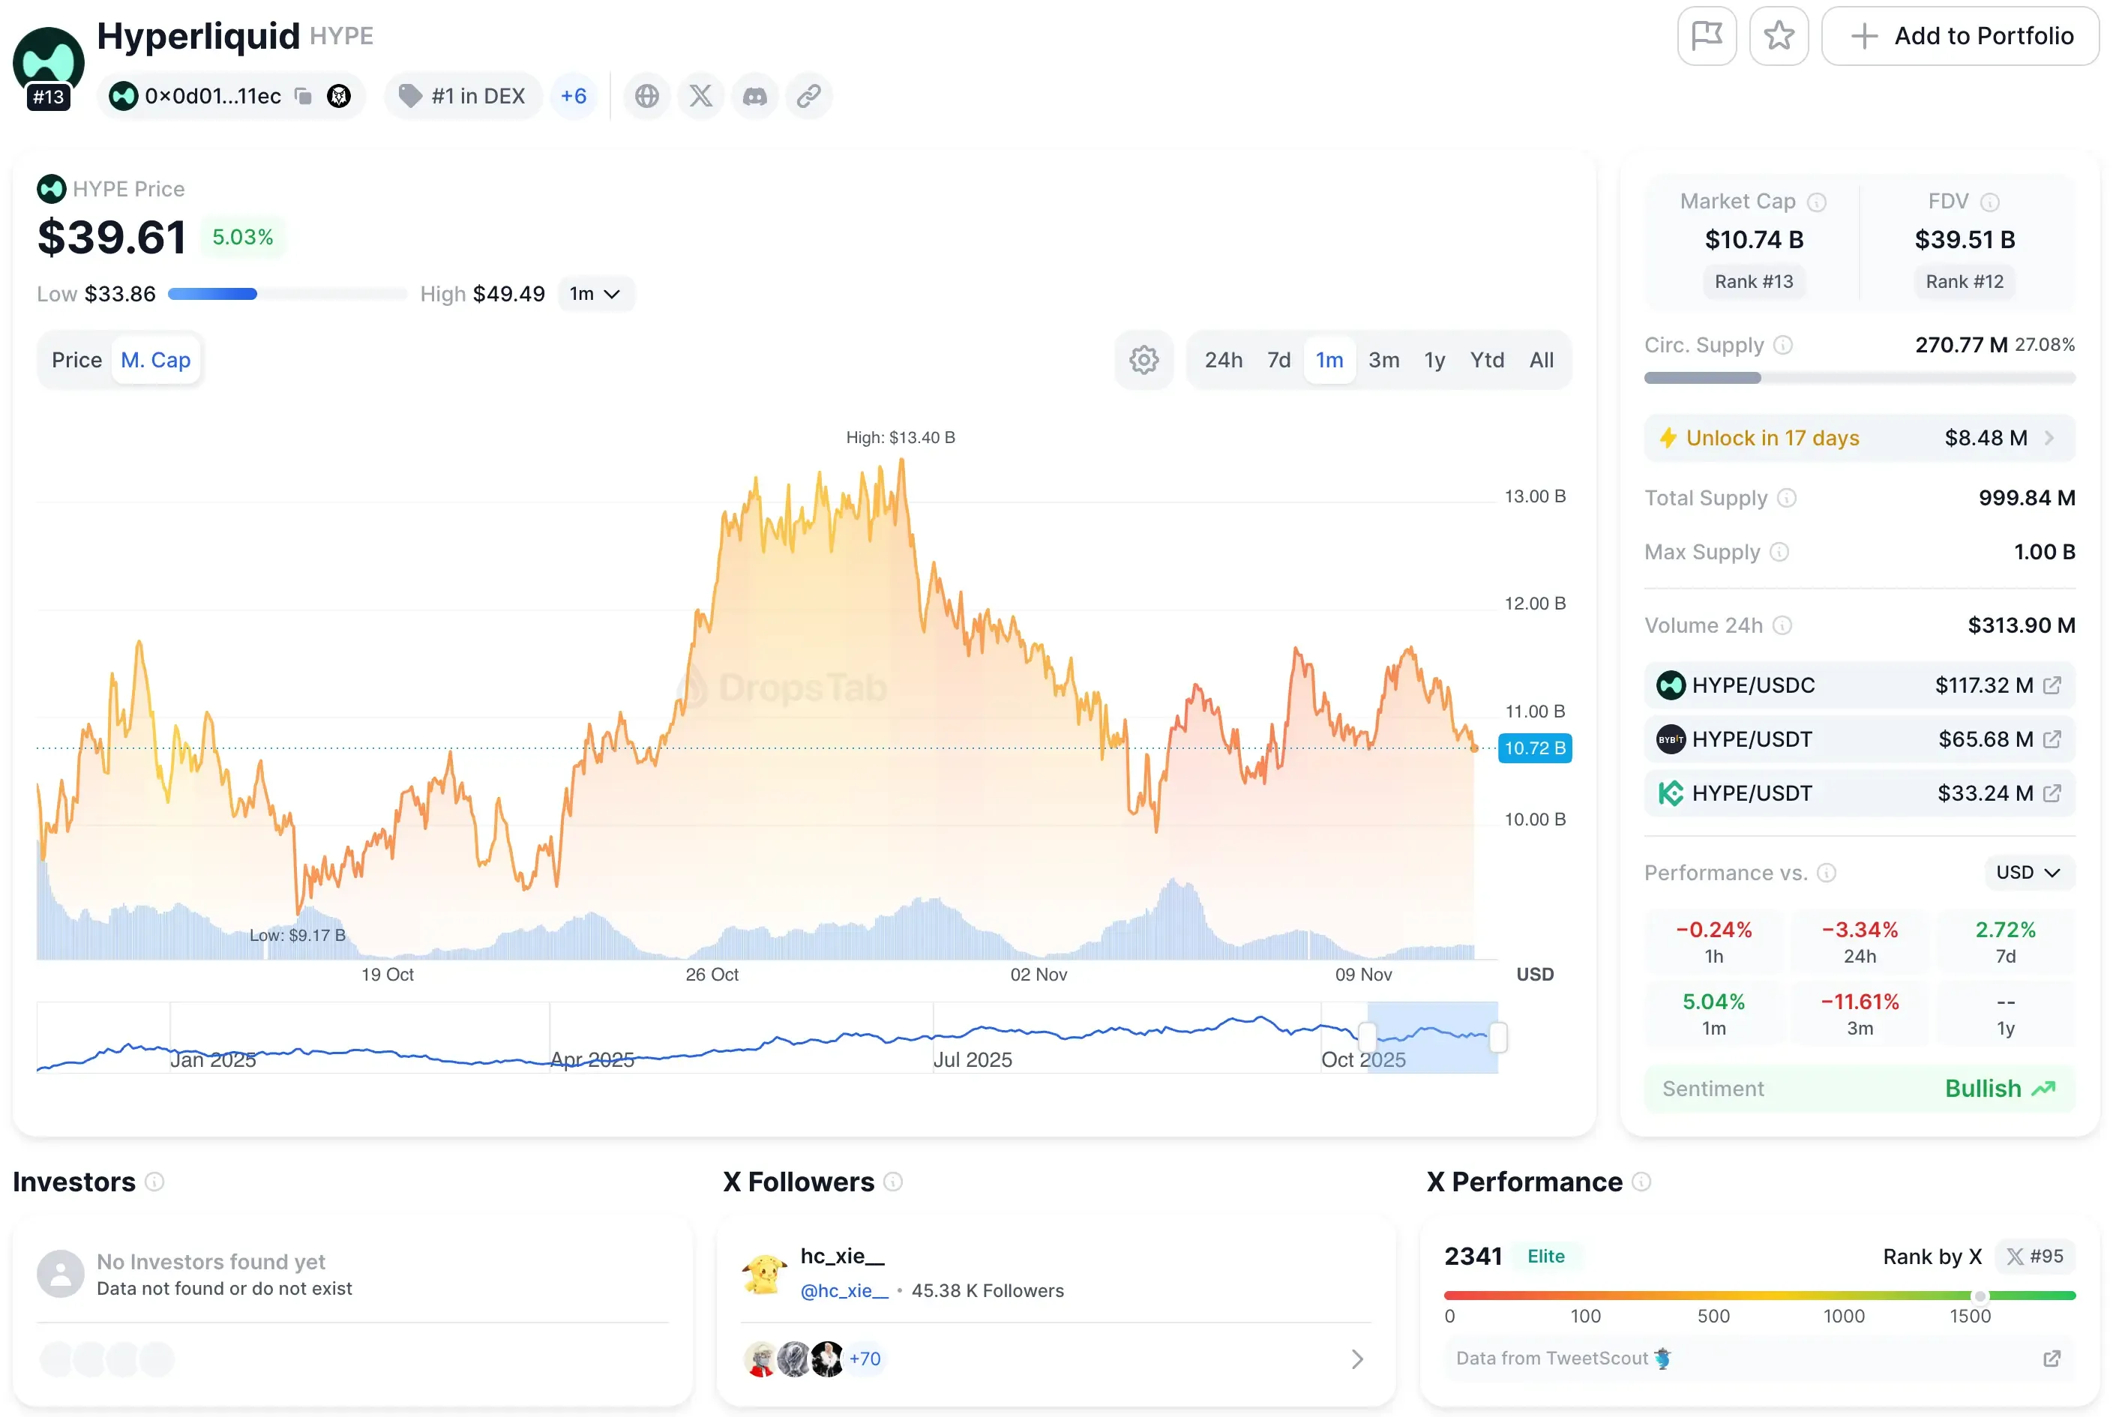Open Hyperliquid's website via the globe icon

pyautogui.click(x=646, y=96)
